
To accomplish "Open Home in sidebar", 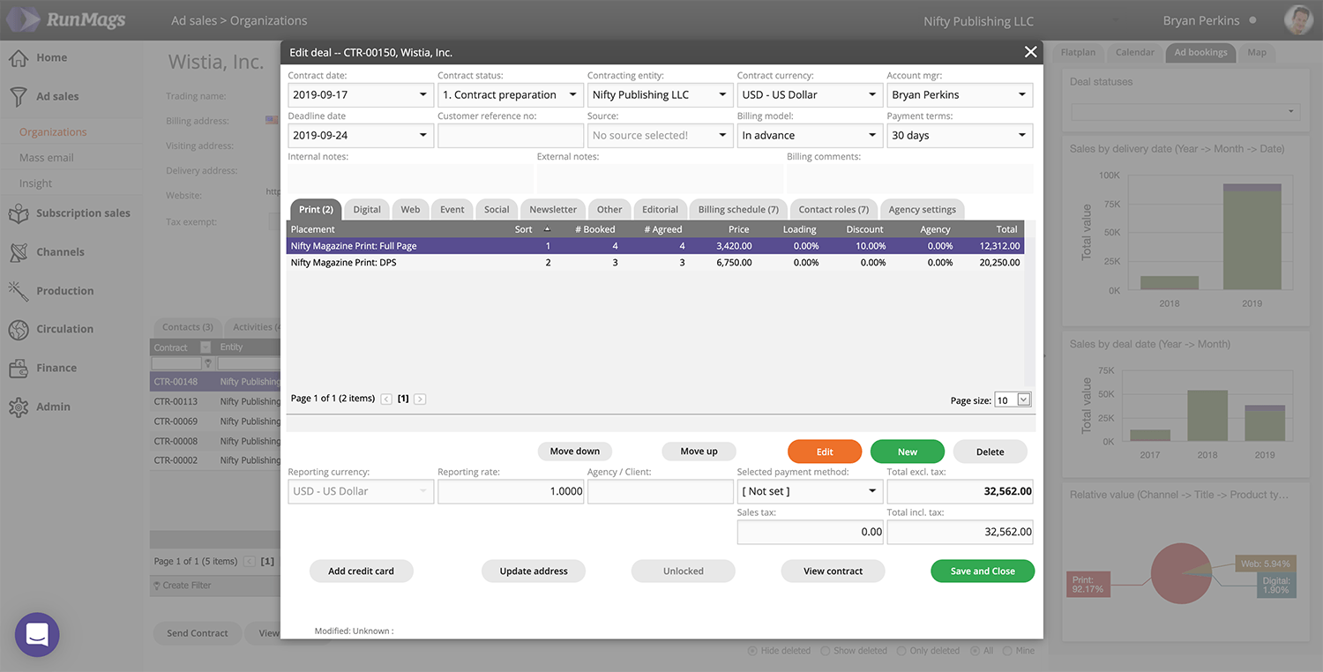I will click(51, 57).
